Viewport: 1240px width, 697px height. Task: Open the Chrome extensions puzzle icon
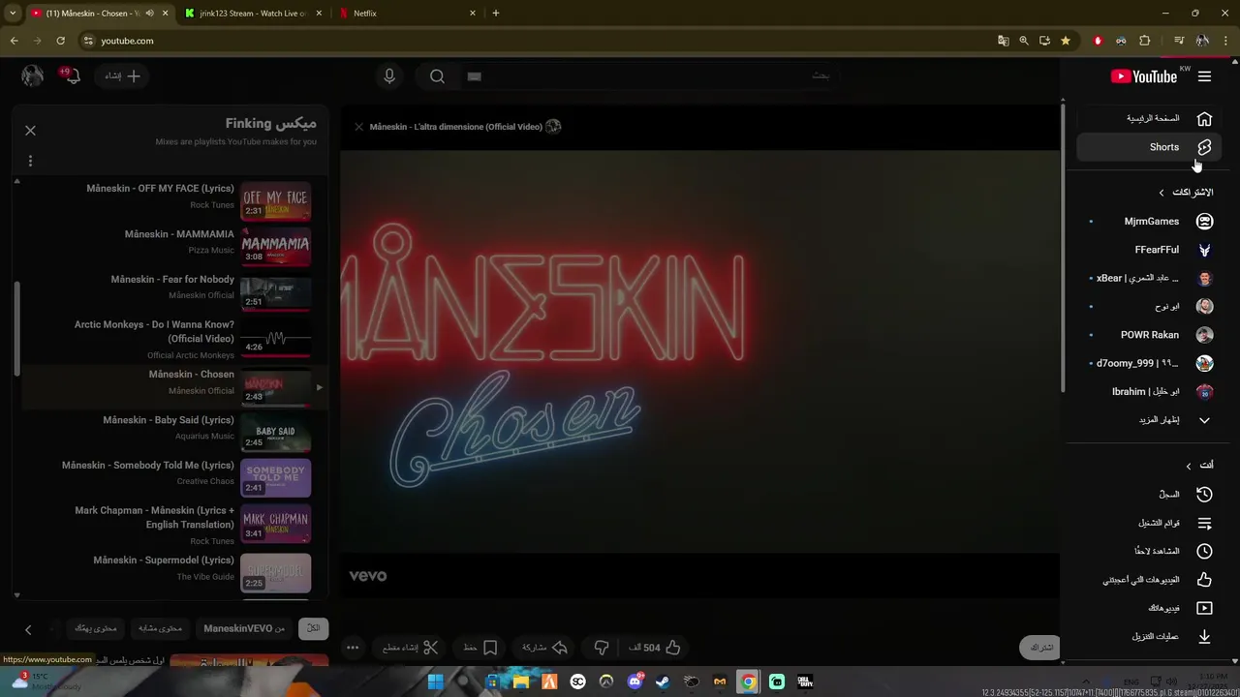click(1145, 41)
